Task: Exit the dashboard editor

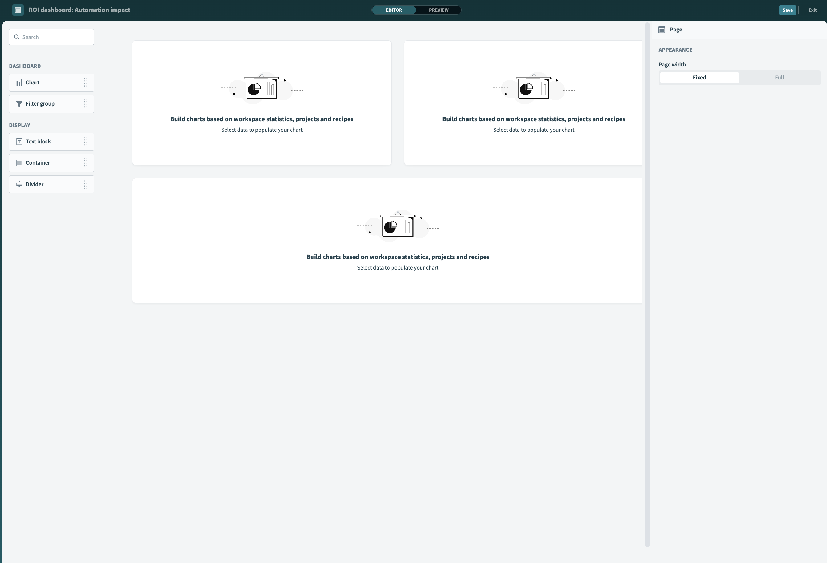Action: [x=810, y=10]
